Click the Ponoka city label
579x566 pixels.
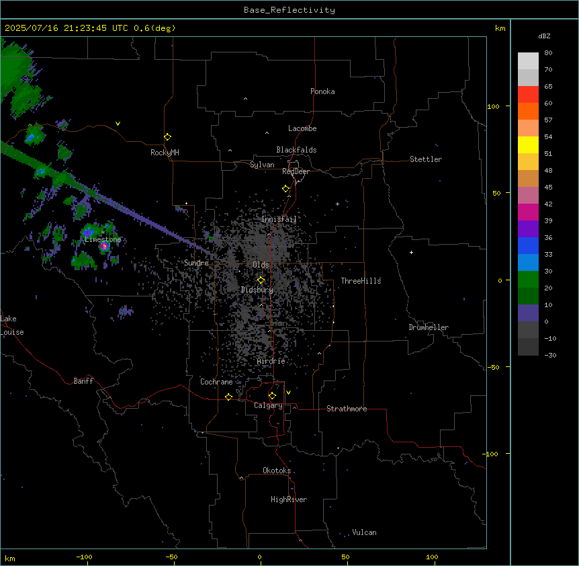pyautogui.click(x=322, y=91)
